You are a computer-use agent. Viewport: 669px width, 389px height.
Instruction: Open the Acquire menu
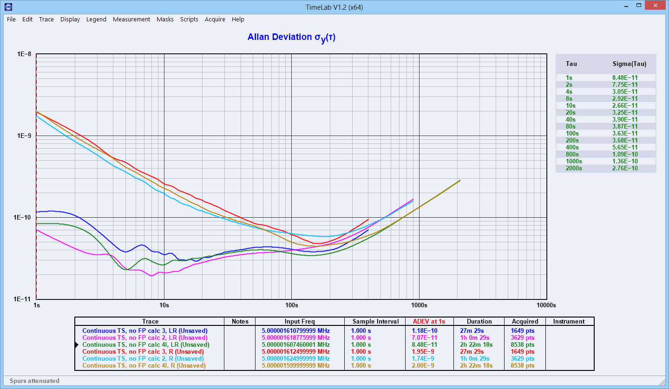click(x=215, y=19)
